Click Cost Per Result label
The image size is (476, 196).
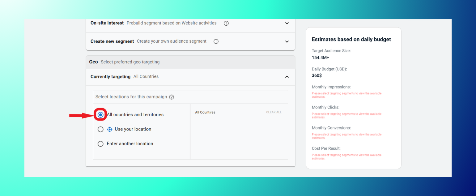[x=326, y=148]
